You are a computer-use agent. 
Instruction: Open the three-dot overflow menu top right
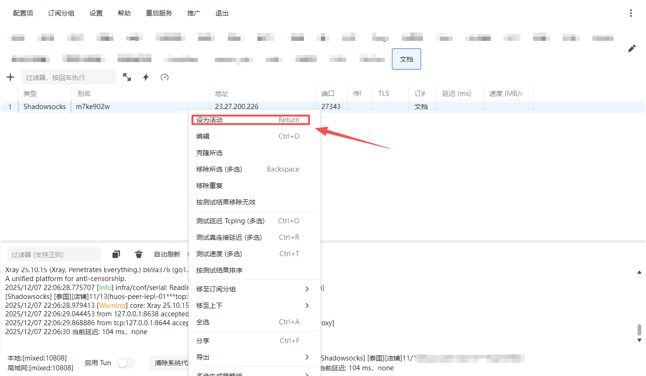[631, 13]
